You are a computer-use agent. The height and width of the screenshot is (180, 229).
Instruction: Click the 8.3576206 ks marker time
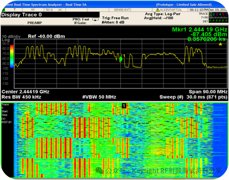click(207, 39)
